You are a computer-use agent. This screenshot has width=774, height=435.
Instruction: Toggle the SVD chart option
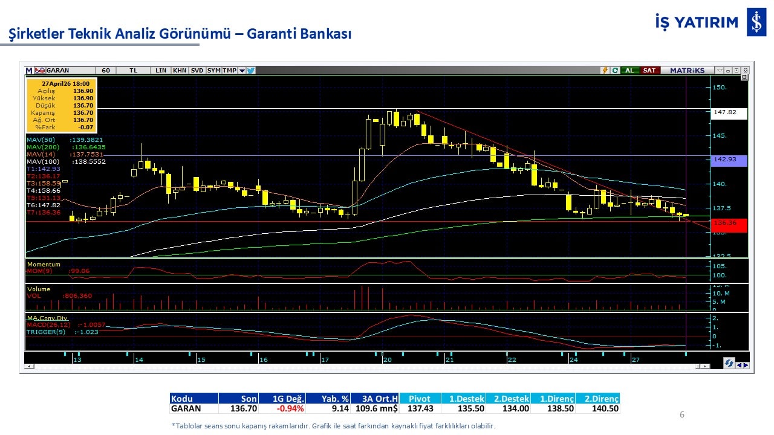click(x=197, y=70)
